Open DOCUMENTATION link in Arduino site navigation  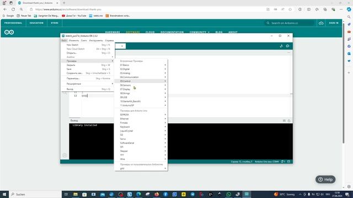[x=172, y=32]
